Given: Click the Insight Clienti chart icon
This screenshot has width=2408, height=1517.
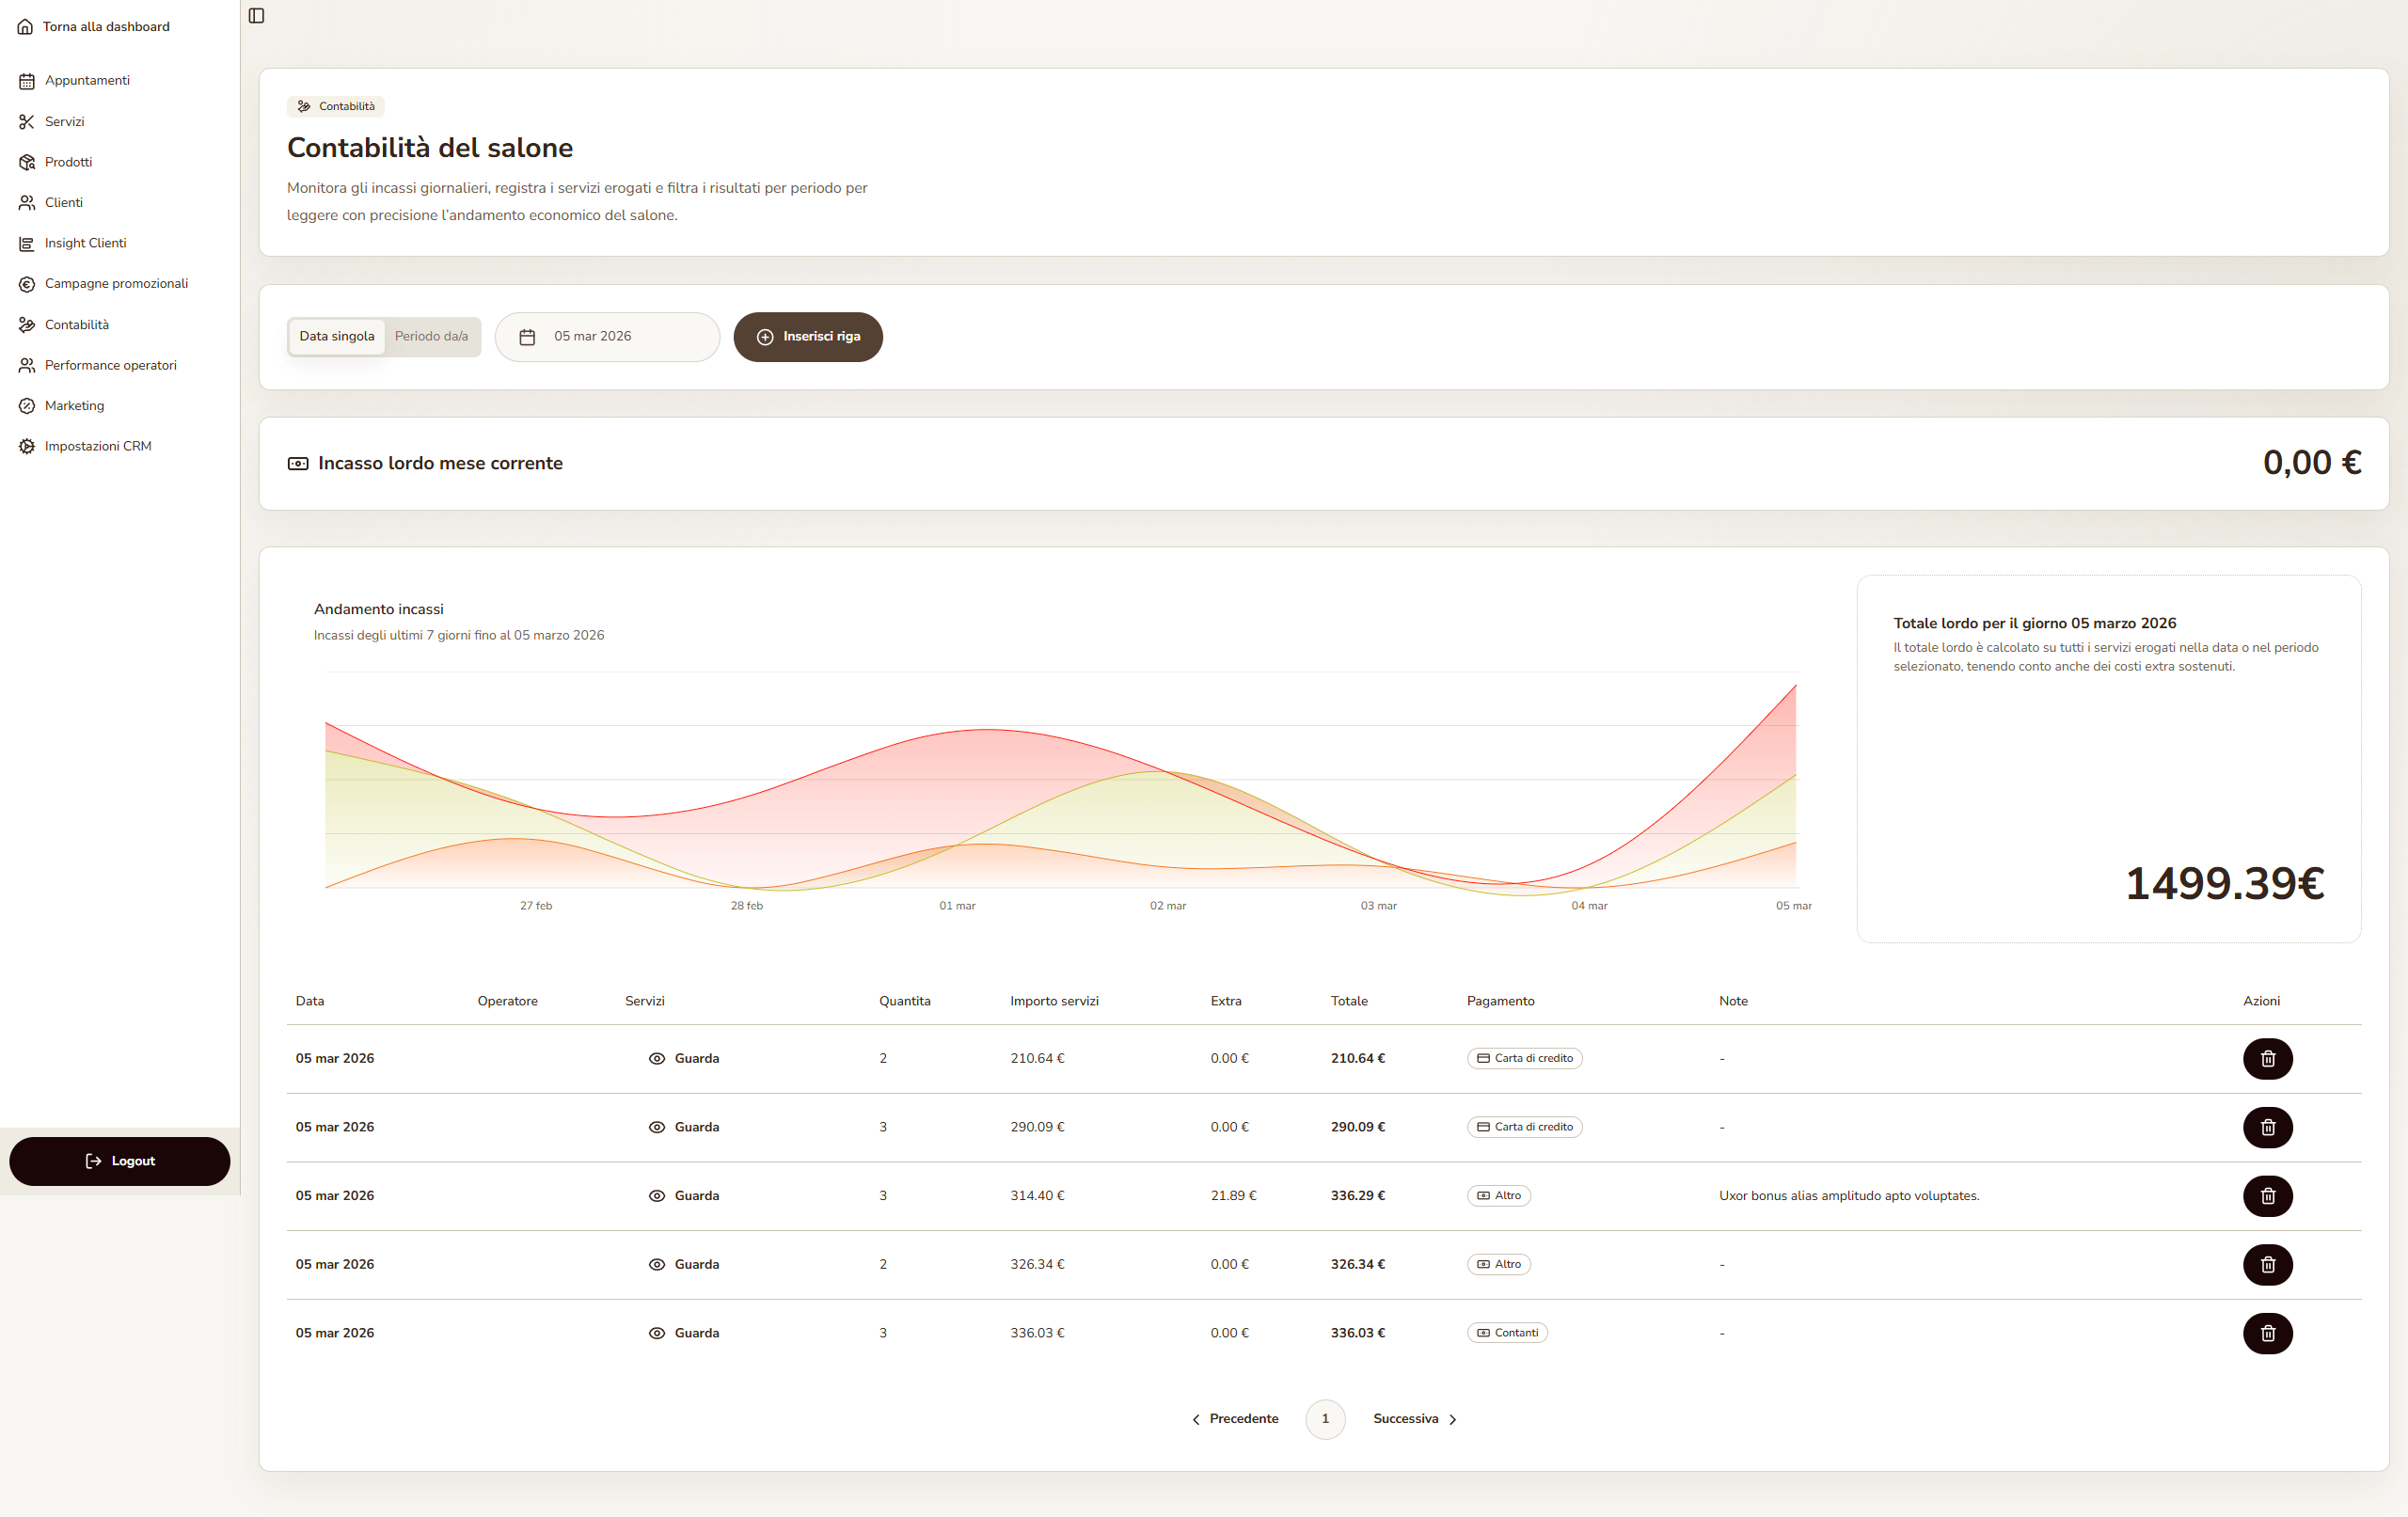Looking at the screenshot, I should pos(27,243).
